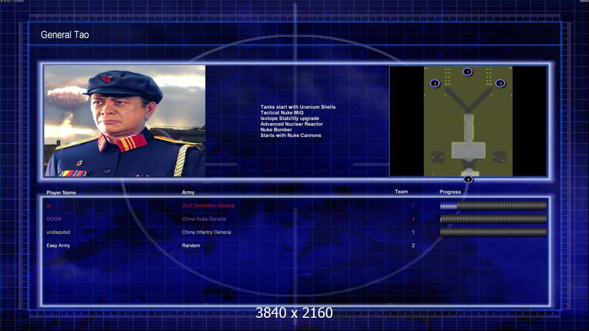
Task: Click the team number in the undisputed row
Action: (413, 232)
